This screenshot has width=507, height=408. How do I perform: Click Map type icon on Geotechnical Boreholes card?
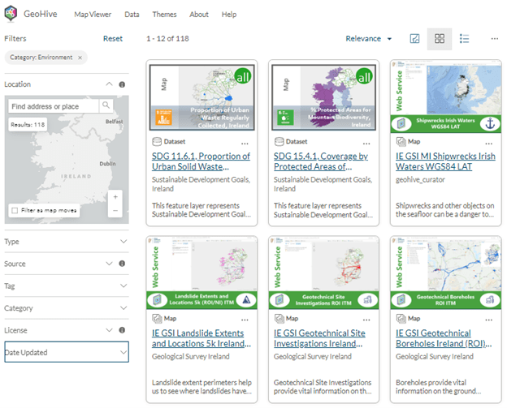pyautogui.click(x=401, y=319)
